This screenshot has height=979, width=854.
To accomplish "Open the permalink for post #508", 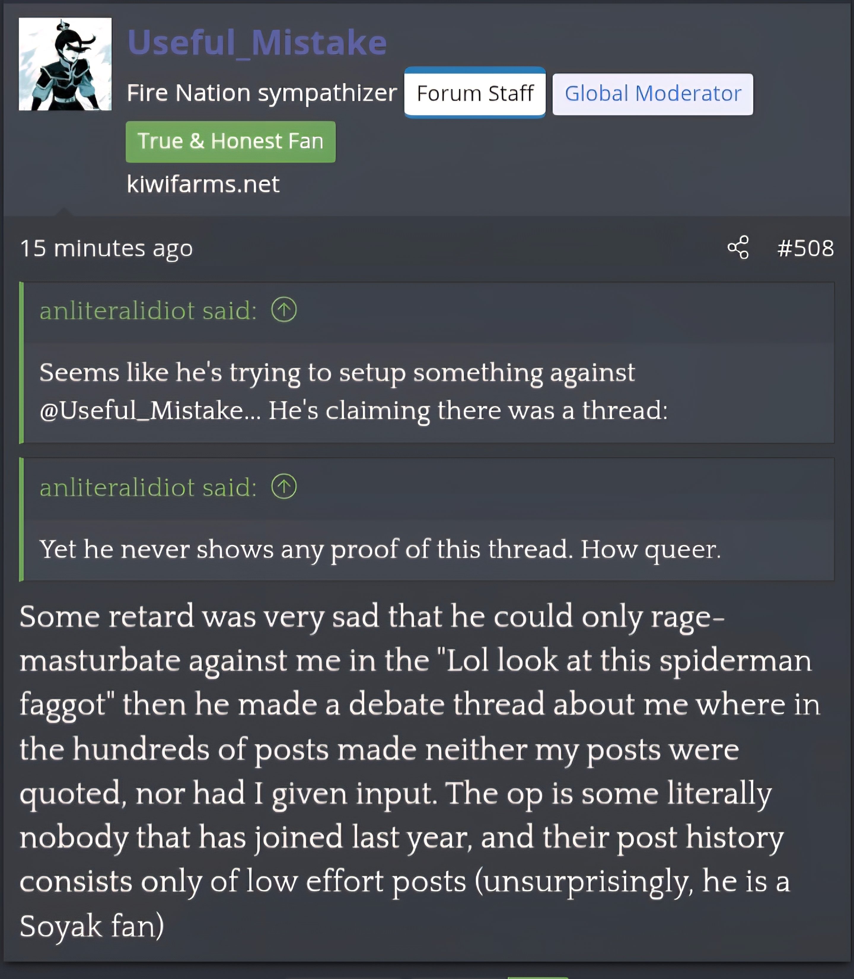I will tap(805, 248).
